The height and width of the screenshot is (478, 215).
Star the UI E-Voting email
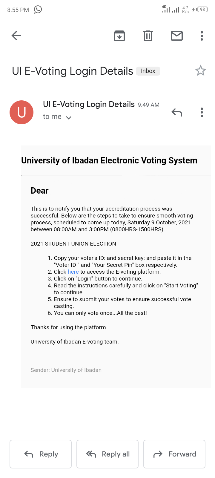[x=201, y=71]
